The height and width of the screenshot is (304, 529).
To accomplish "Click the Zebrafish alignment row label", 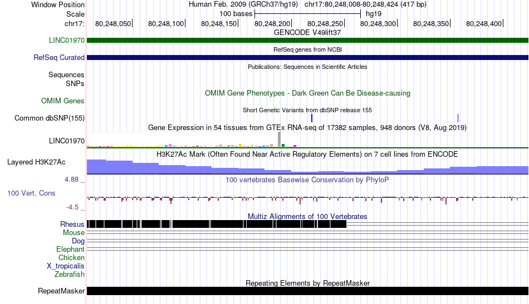I will [69, 275].
